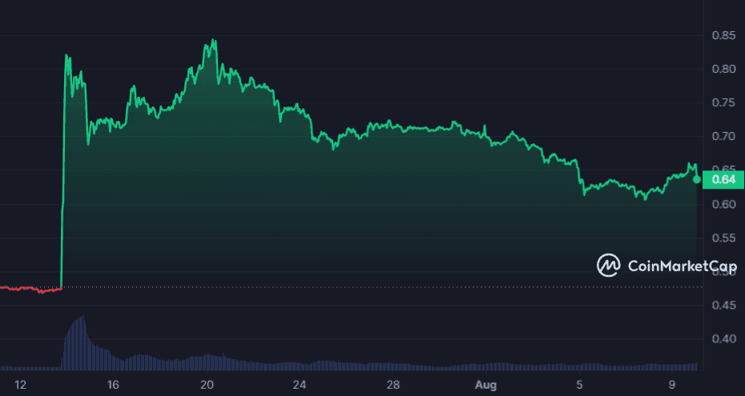Screen dimensions: 745x396
Task: Click the 0.40 price axis label
Action: click(x=723, y=339)
